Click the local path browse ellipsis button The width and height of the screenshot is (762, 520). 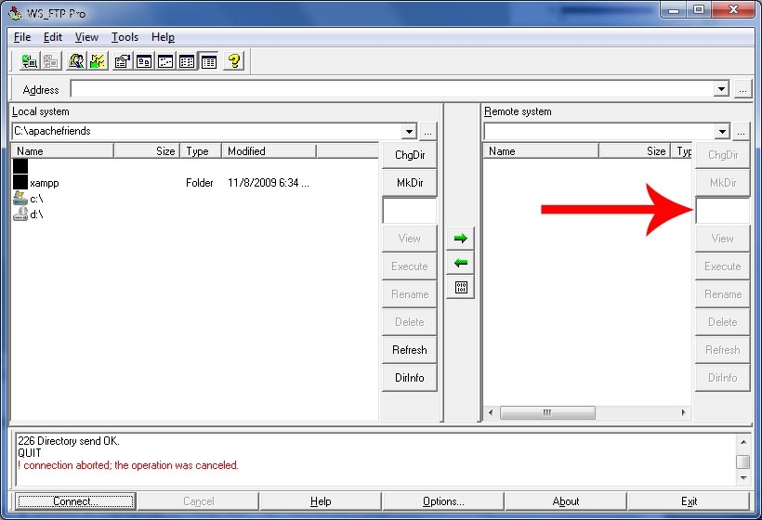427,132
